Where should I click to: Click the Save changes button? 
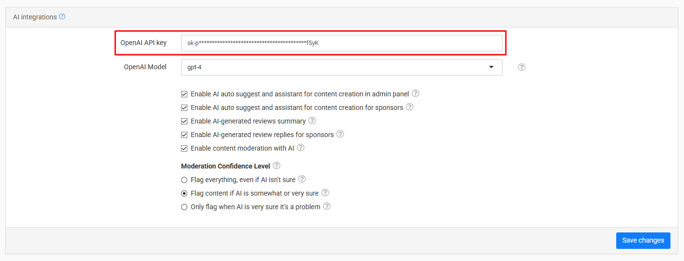click(x=643, y=241)
